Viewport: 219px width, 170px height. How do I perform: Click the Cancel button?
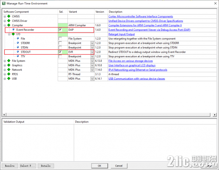click(x=119, y=166)
